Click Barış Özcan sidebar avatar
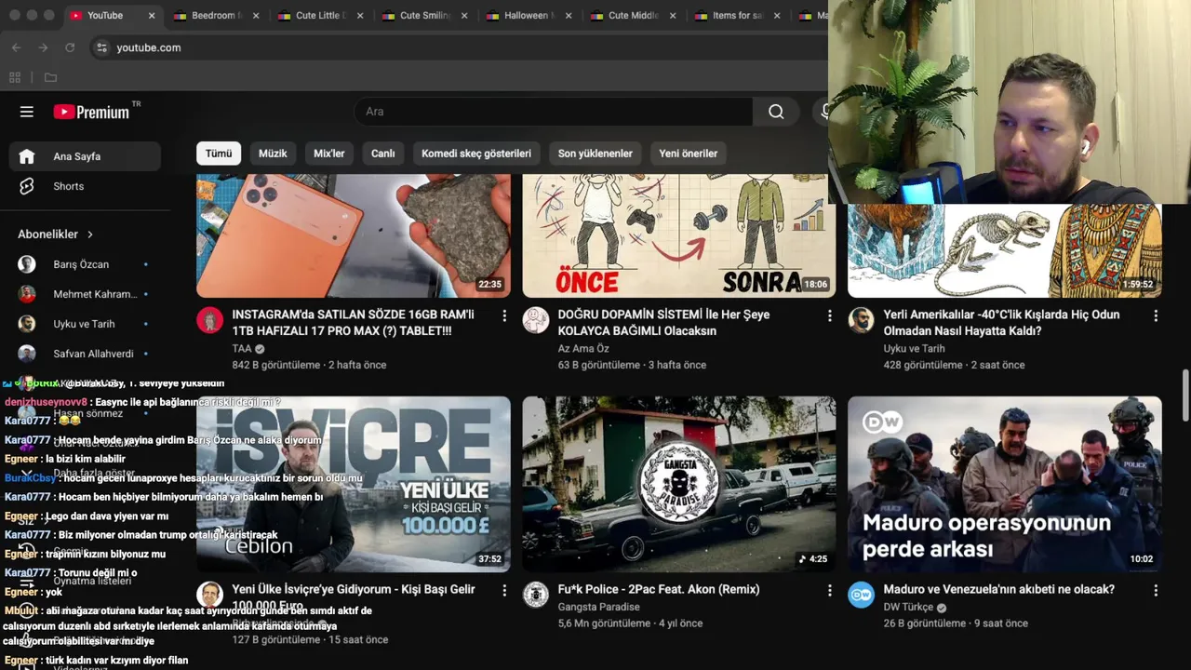The height and width of the screenshot is (670, 1191). pos(27,264)
